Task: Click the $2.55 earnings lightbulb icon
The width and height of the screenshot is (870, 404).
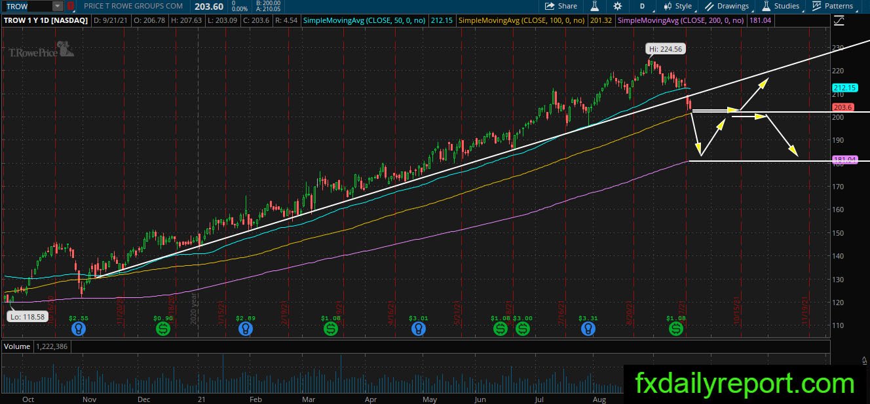Action: [79, 329]
